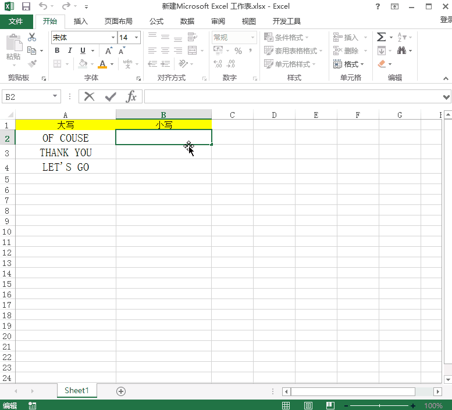Switch to the 插入 tab

(80, 21)
